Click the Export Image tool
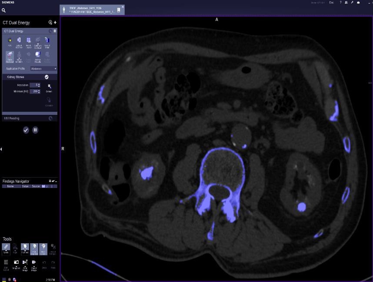Image resolution: width=373 pixels, height=282 pixels. (34, 263)
